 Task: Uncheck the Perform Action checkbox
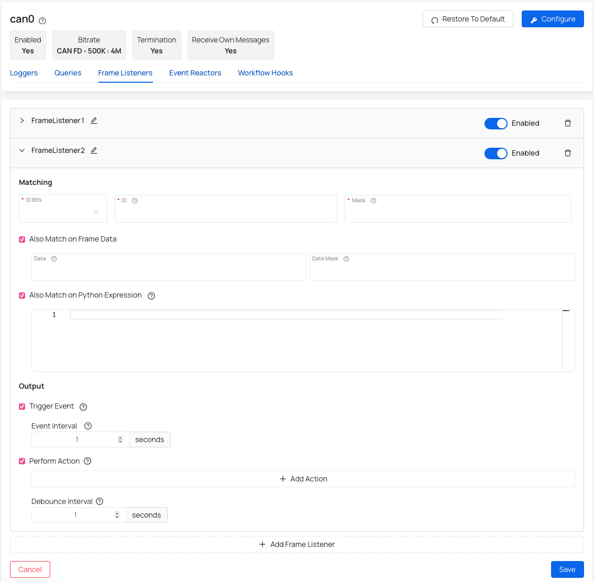click(x=21, y=461)
